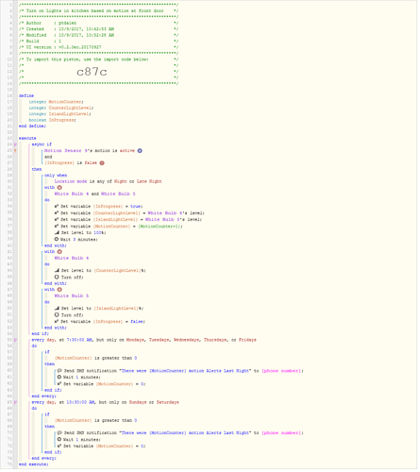
Task: Click the blue circle icon after motion is active
Action: point(141,151)
